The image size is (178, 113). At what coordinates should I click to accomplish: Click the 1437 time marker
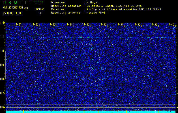(121, 25)
